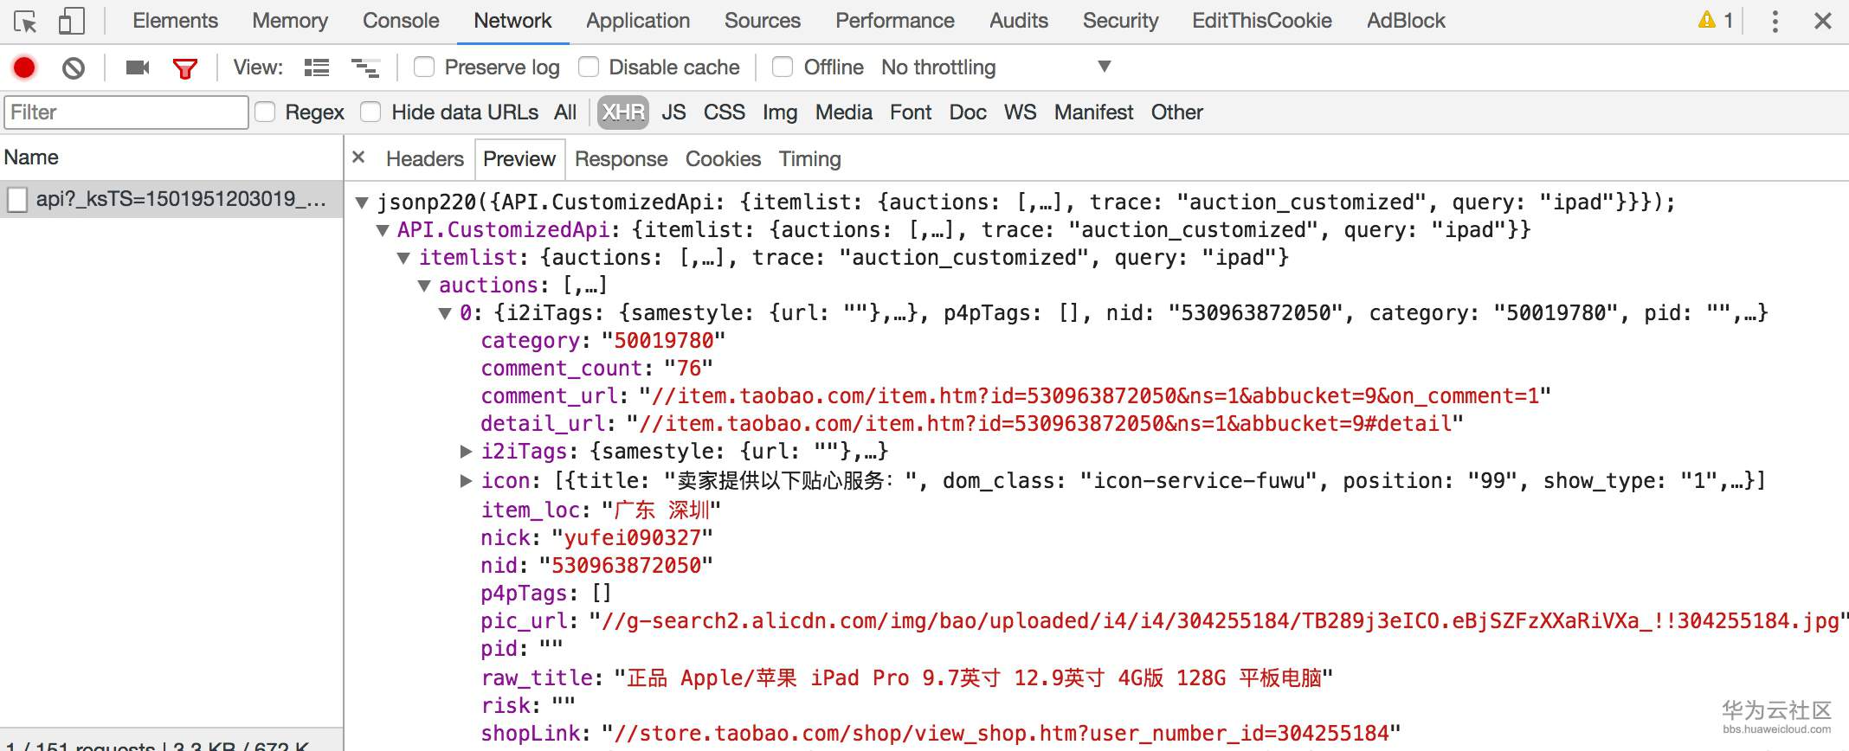This screenshot has width=1849, height=751.
Task: Click the raw_title value text
Action: (974, 677)
